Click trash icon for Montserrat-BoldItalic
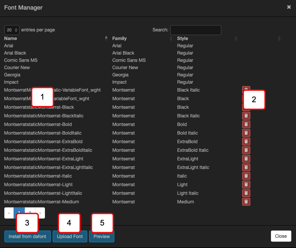296x248 pixels. coord(246,133)
